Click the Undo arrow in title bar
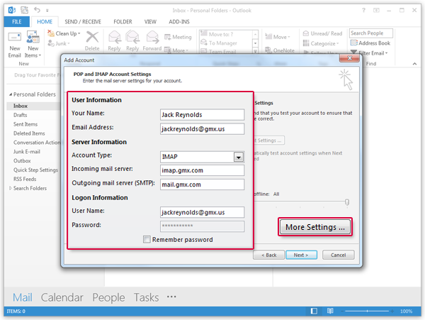Viewport: 425px width, 320px height. (36, 9)
